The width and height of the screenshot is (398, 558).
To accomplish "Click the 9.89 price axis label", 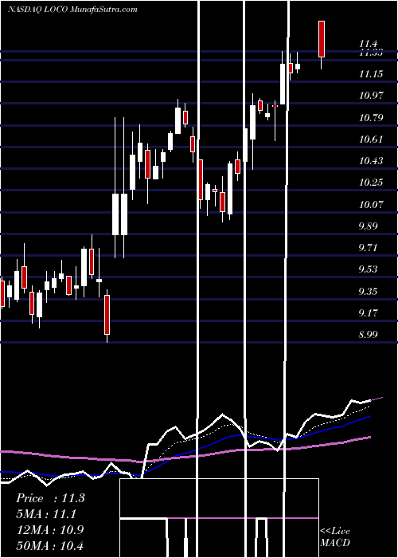I will click(368, 226).
